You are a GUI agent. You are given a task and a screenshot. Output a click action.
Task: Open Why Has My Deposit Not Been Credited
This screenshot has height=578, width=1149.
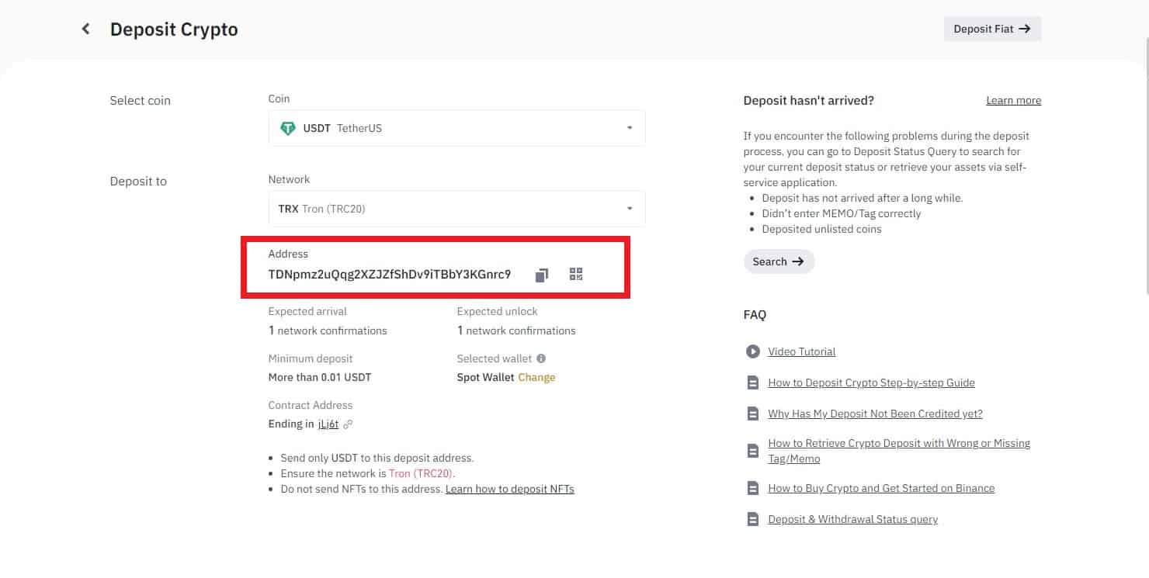pyautogui.click(x=875, y=414)
